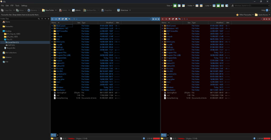Click the filter icon in Folder Tree header
Screen dimensions: 271x140
point(42,18)
